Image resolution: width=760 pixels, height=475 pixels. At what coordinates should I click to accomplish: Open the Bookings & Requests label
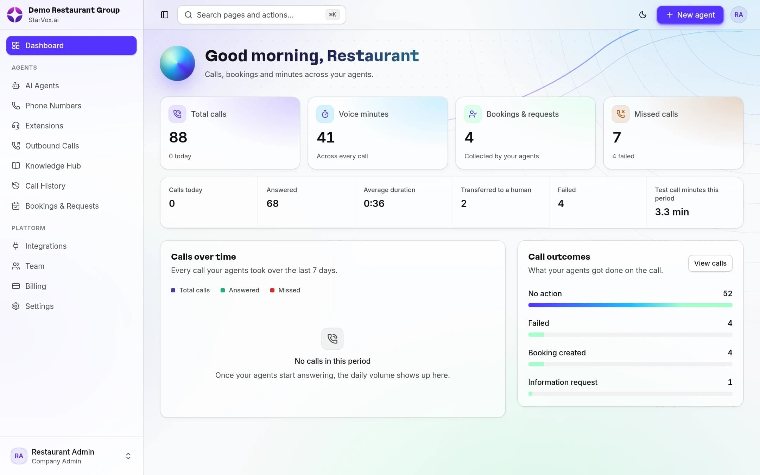click(62, 206)
